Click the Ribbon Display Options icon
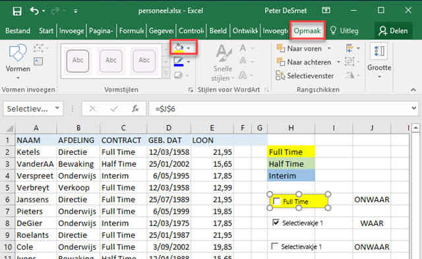Screen dimensions: 422x259 pyautogui.click(x=326, y=11)
